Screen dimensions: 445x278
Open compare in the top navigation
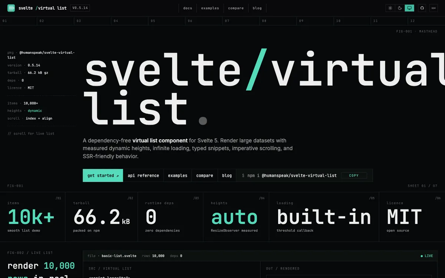tap(236, 8)
